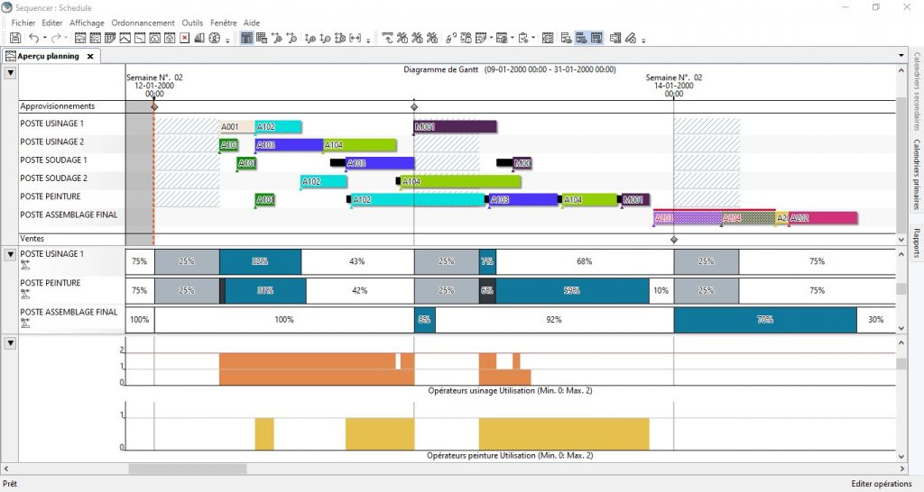
Task: Open the Redo history dropdown arrow
Action: click(65, 38)
